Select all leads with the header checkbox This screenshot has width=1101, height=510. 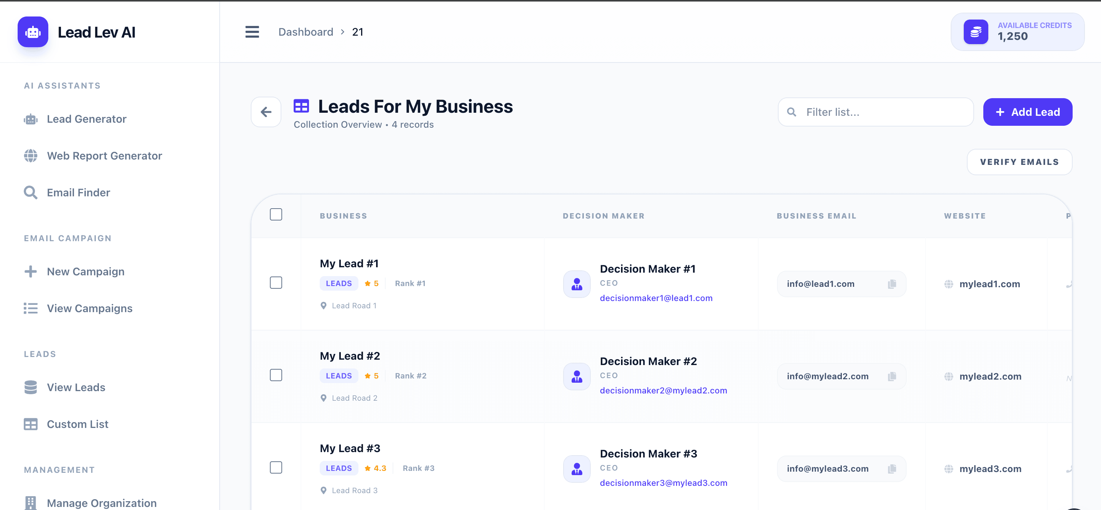click(x=276, y=214)
